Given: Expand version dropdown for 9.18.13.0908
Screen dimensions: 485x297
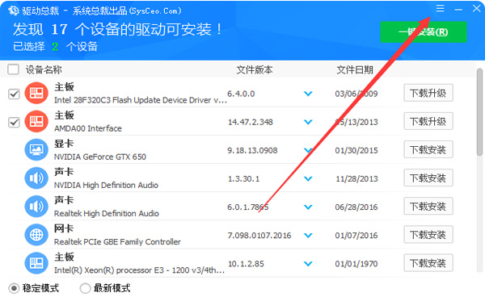Looking at the screenshot, I should pos(308,150).
